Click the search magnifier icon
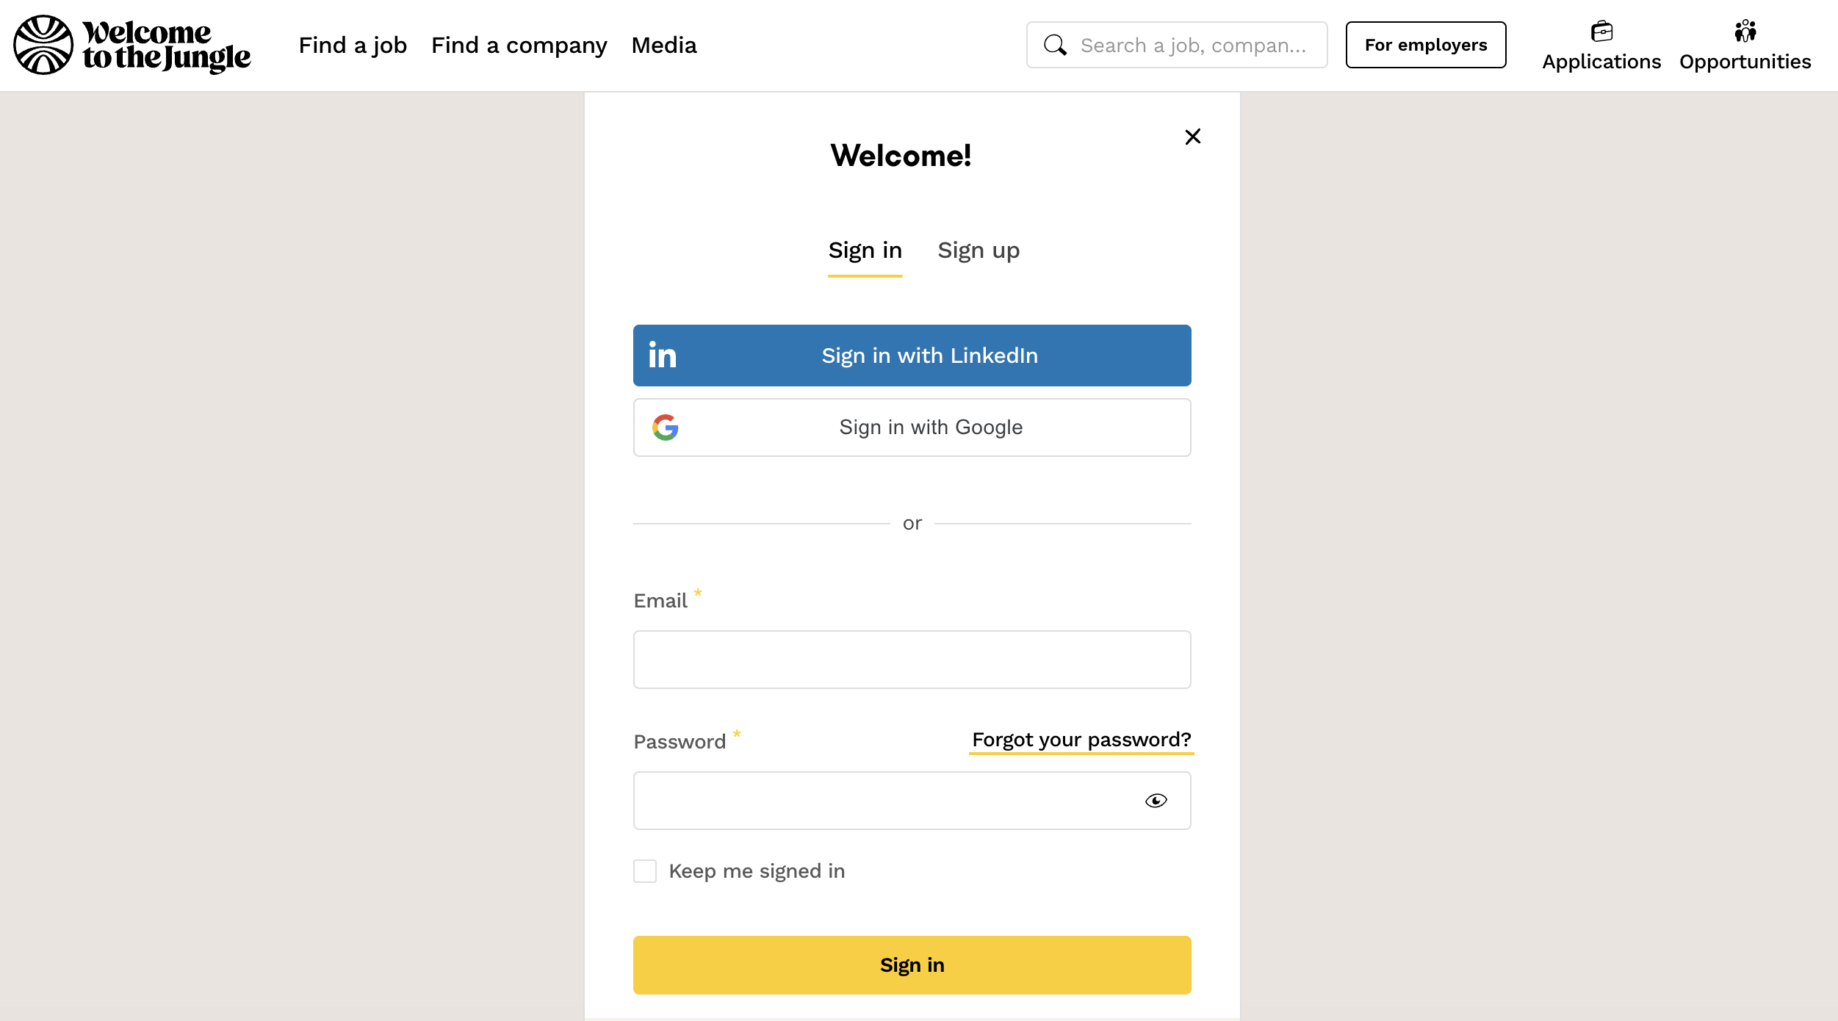This screenshot has width=1838, height=1021. [1055, 46]
